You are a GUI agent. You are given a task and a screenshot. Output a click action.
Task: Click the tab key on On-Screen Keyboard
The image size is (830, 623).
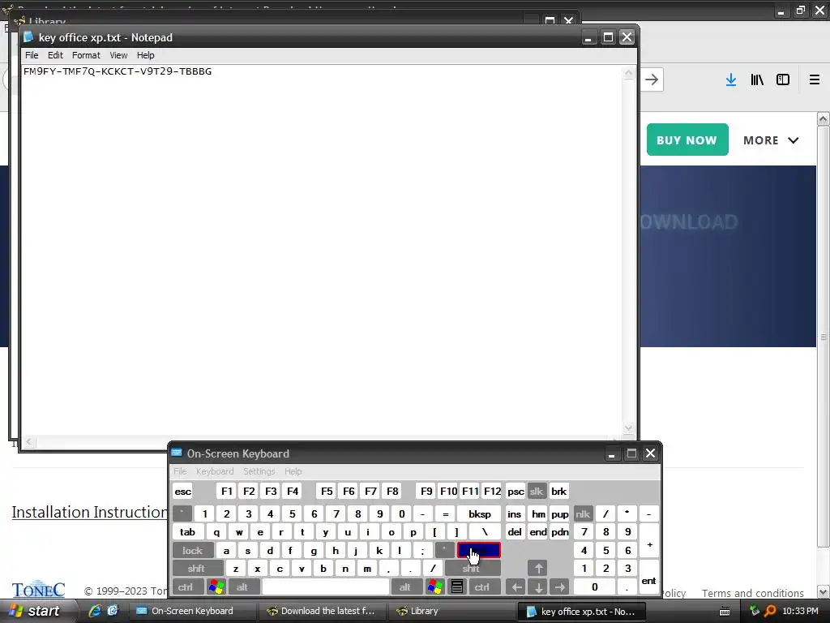pyautogui.click(x=187, y=532)
